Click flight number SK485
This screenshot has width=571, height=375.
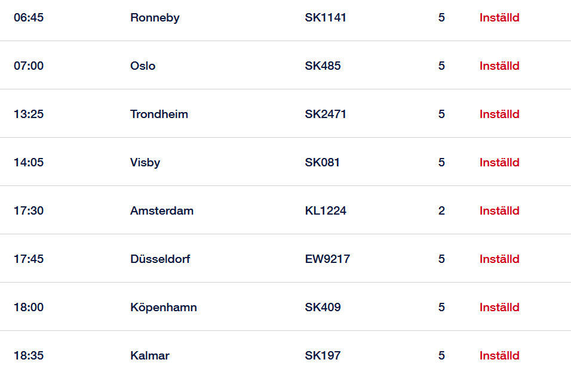tap(323, 66)
